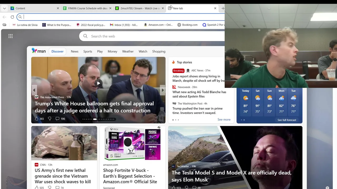Image resolution: width=337 pixels, height=189 pixels.
Task: Focus the browser address bar
Action: point(121,17)
